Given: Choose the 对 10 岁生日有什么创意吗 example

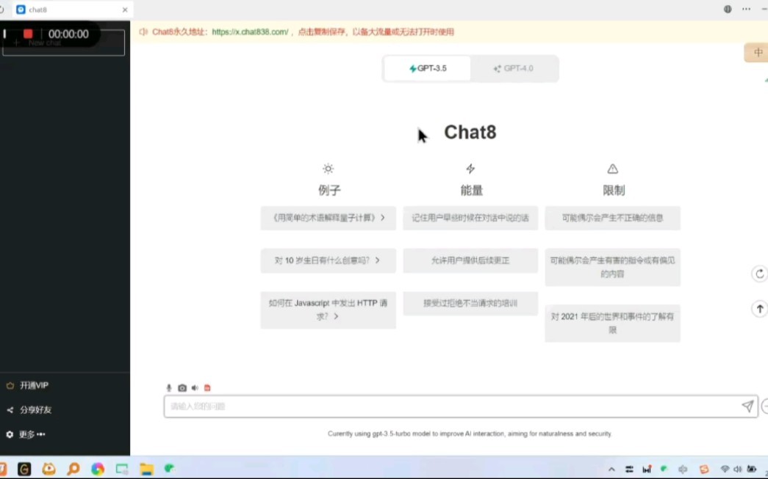Looking at the screenshot, I should [329, 260].
